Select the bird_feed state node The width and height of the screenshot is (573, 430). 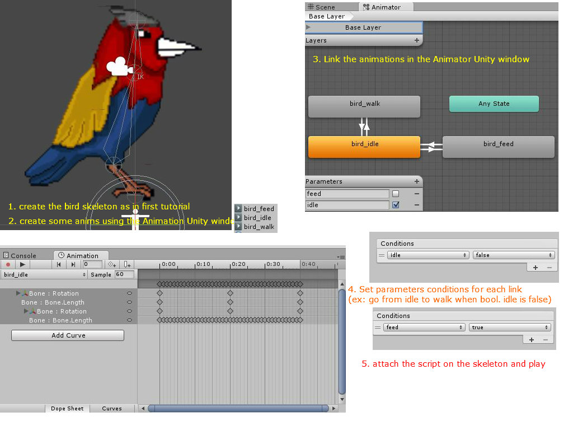tap(497, 147)
